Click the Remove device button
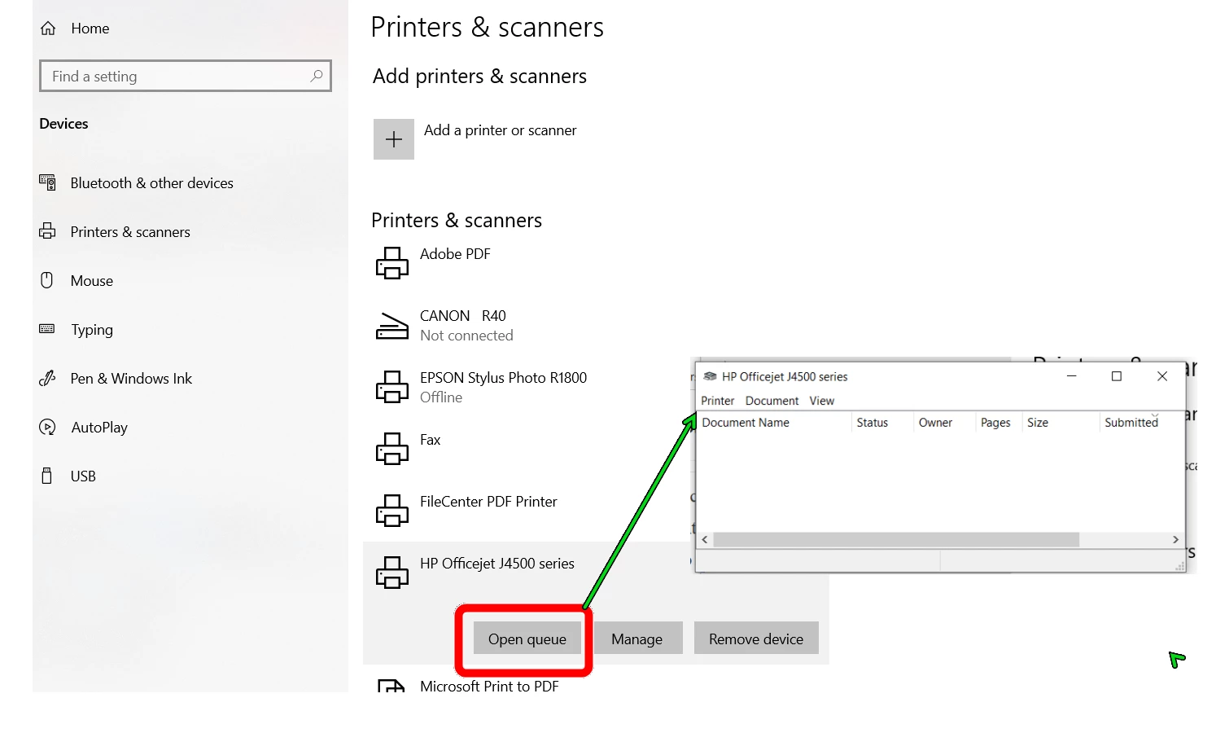Image resolution: width=1229 pixels, height=733 pixels. 756,639
